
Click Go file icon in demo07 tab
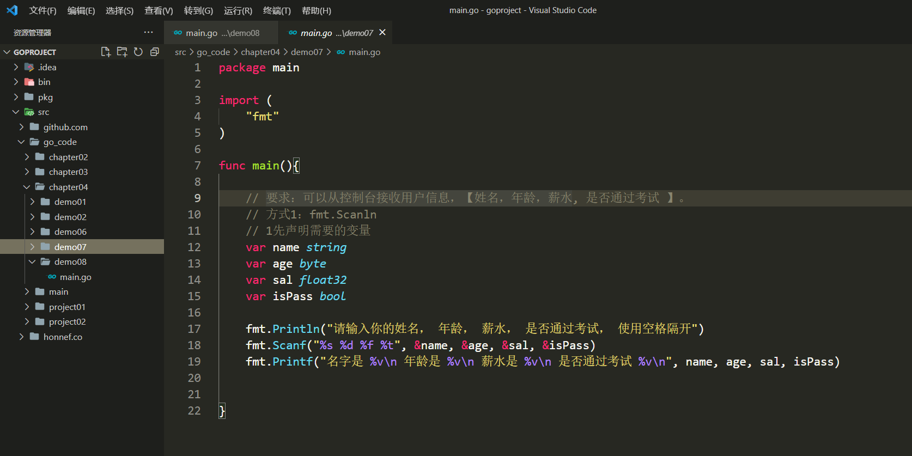pos(293,33)
